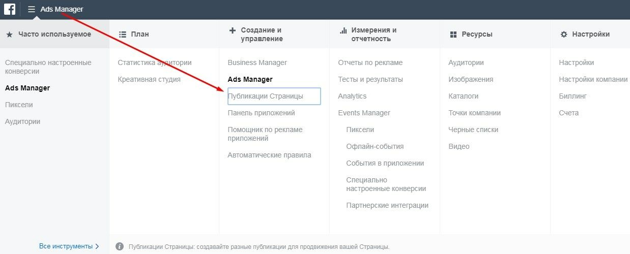
Task: Click the bar chart icon beside Измерения и отчетность
Action: coord(343,30)
